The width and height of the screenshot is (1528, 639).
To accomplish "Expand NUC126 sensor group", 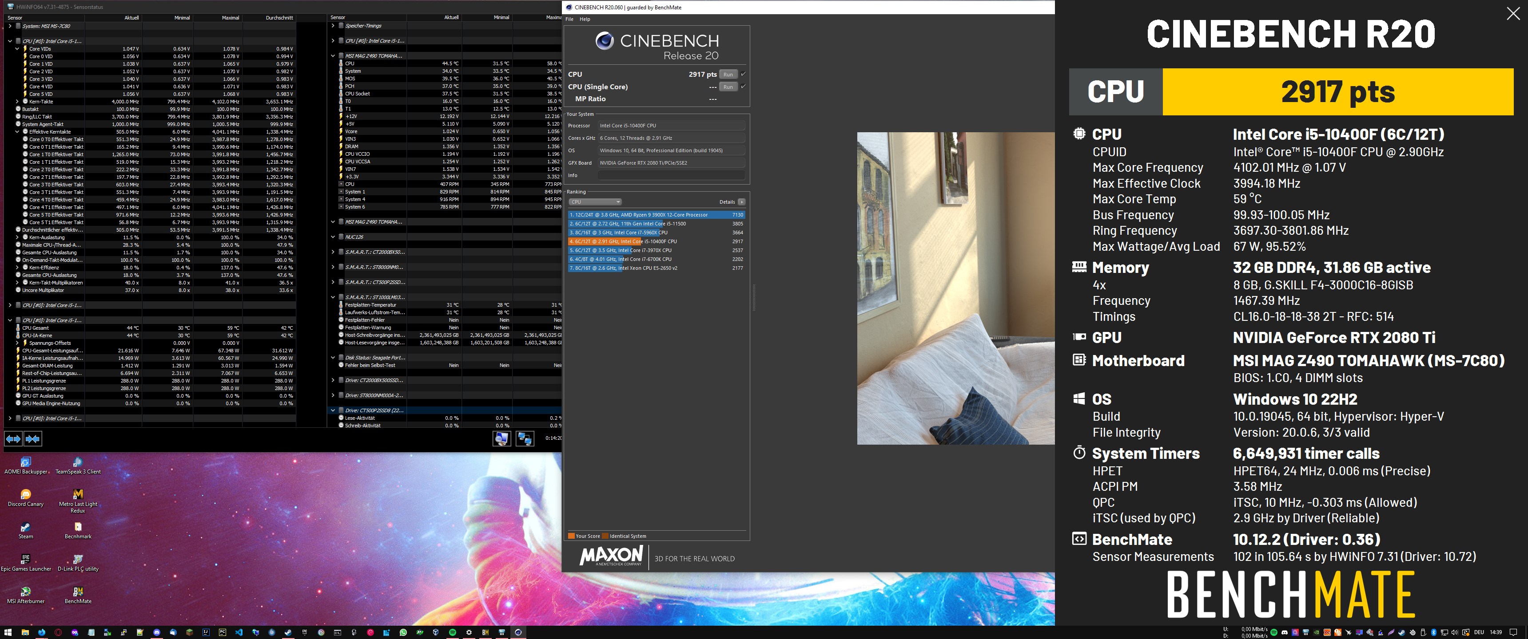I will [x=333, y=237].
